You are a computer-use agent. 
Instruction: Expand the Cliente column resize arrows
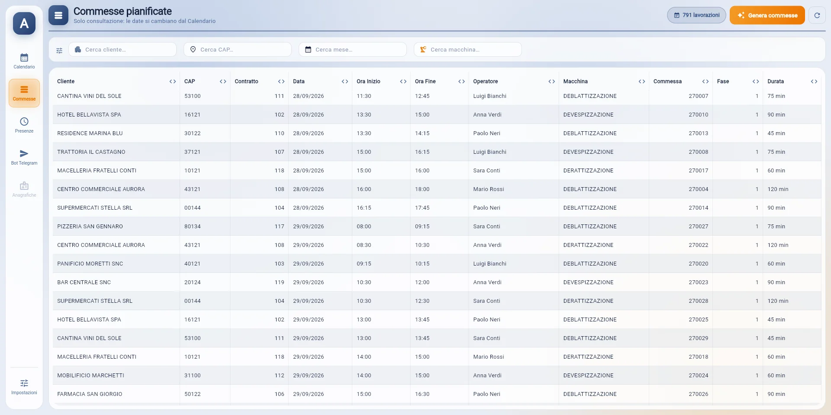(x=173, y=81)
